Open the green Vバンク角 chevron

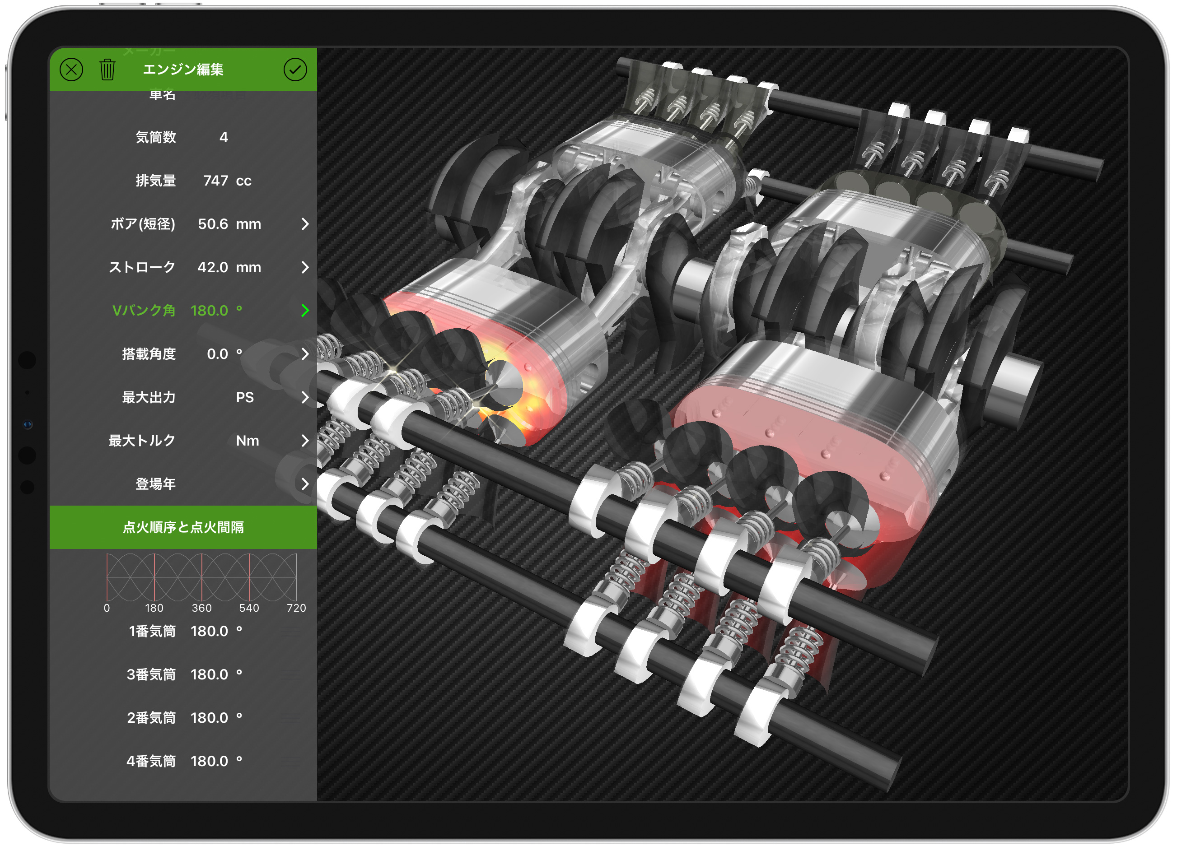click(x=304, y=311)
